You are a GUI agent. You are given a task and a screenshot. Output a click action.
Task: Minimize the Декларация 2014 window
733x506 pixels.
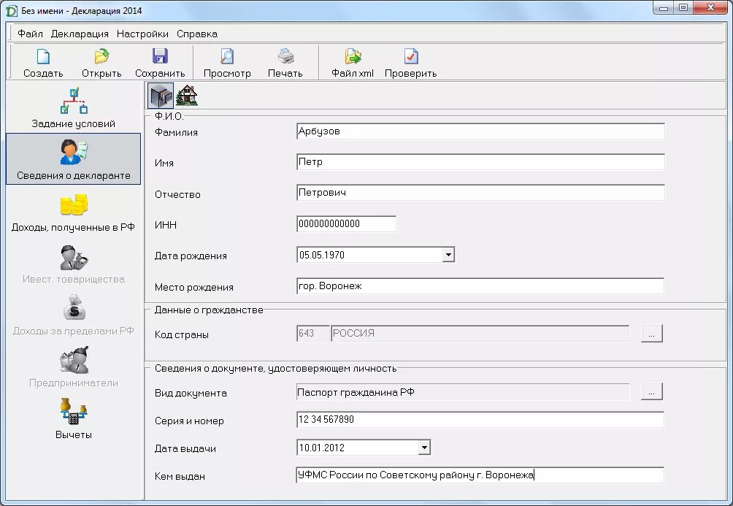click(x=664, y=7)
